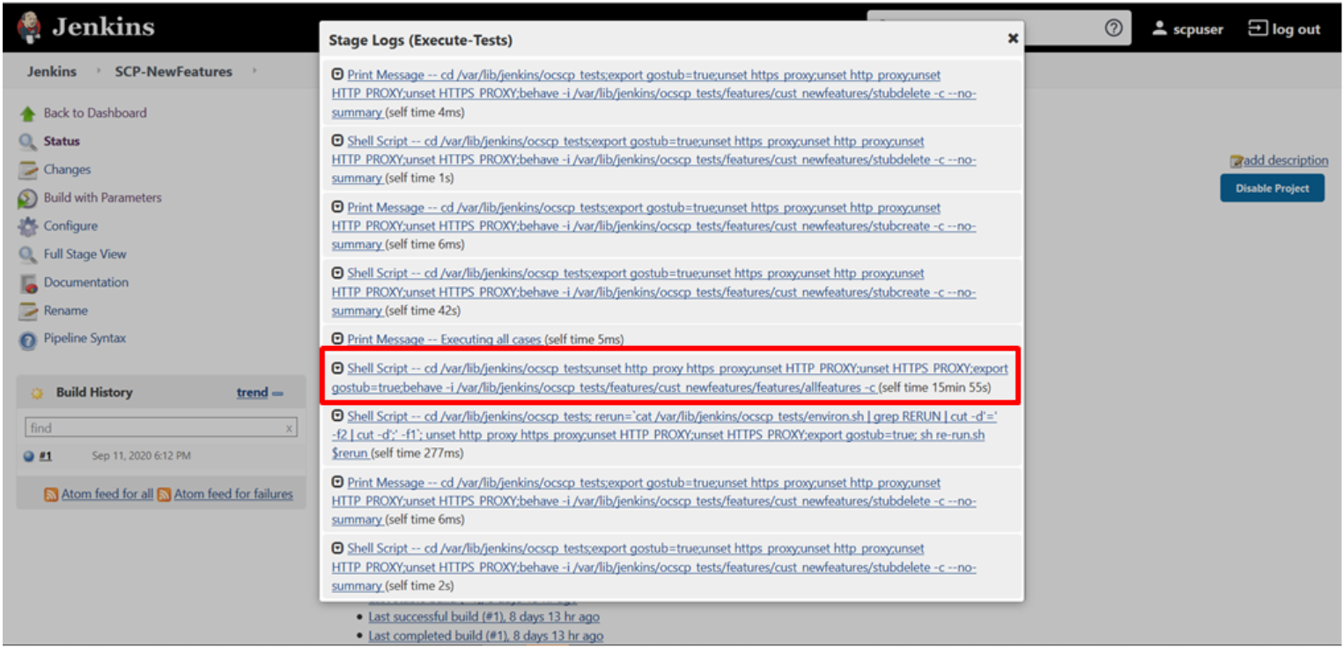Collapse Print Message stubcreate log (6ms) toggle

337,207
